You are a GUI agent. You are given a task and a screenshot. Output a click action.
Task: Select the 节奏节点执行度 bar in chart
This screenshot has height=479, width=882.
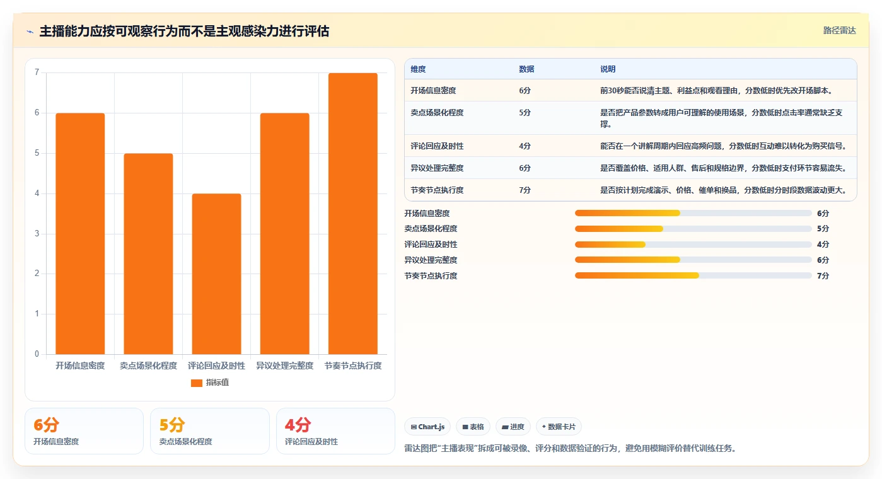click(x=352, y=214)
